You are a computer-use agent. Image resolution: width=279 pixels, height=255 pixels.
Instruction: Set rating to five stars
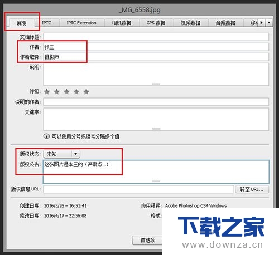click(x=86, y=91)
